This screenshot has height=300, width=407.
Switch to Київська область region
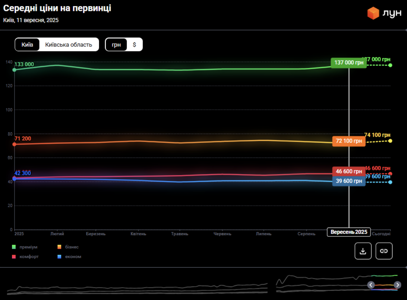[x=69, y=45]
